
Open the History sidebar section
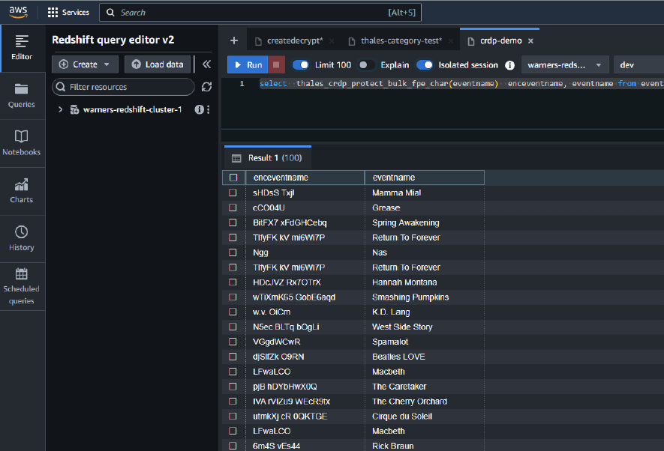coord(22,239)
